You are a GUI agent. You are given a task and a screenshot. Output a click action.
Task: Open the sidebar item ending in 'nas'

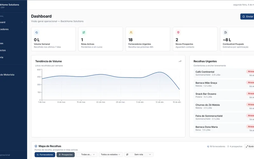click(x=11, y=43)
